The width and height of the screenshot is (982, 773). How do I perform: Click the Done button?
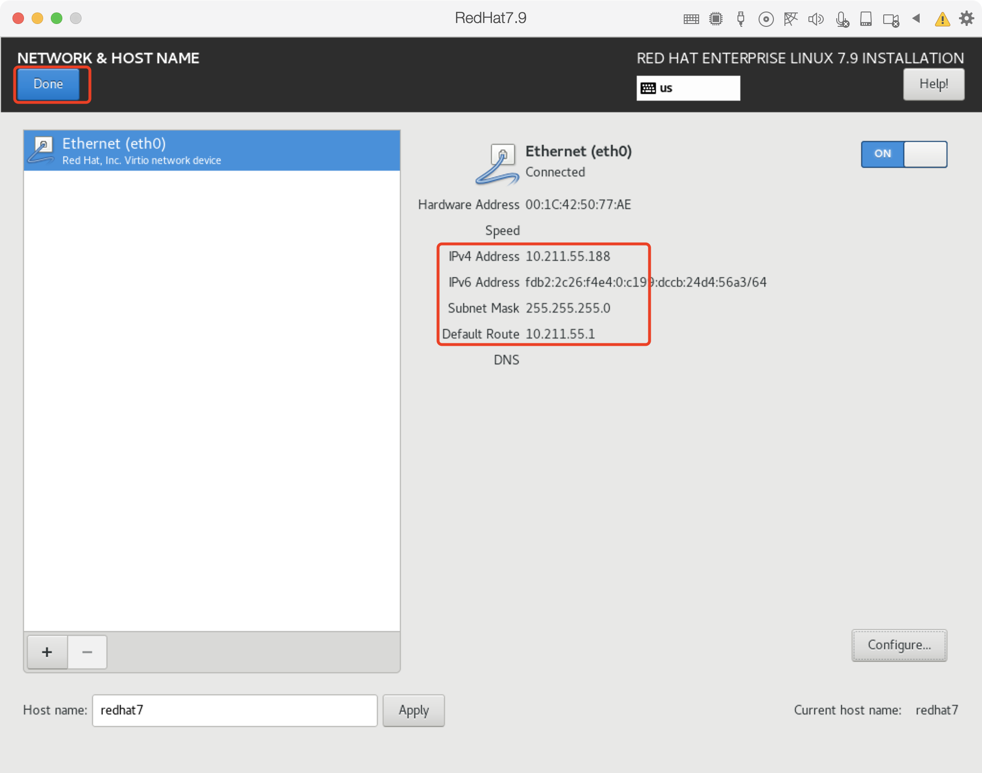point(48,84)
